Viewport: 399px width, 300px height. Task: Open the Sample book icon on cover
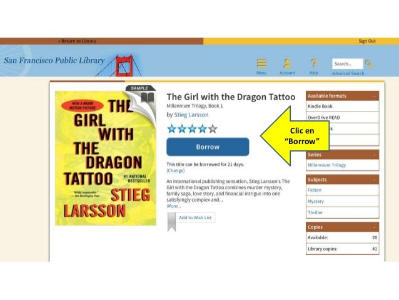(148, 98)
